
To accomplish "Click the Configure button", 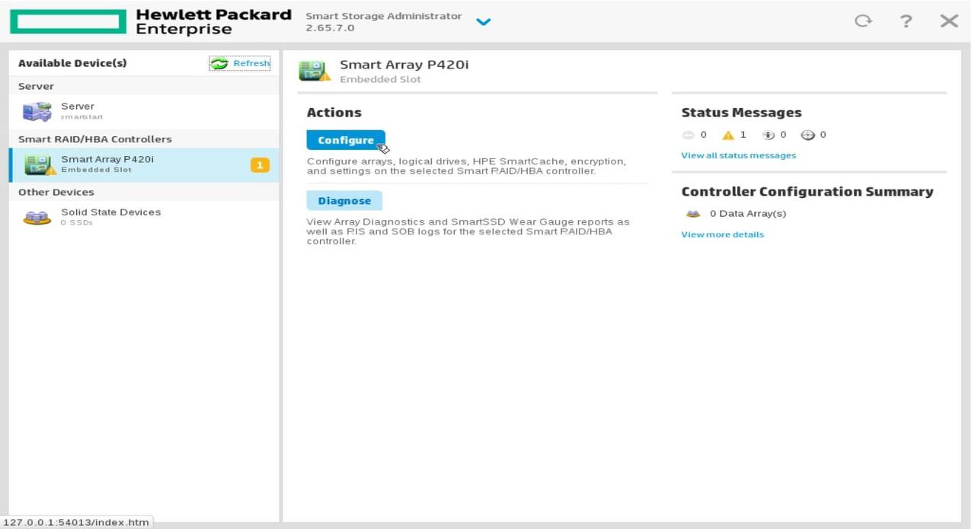I will pyautogui.click(x=346, y=140).
